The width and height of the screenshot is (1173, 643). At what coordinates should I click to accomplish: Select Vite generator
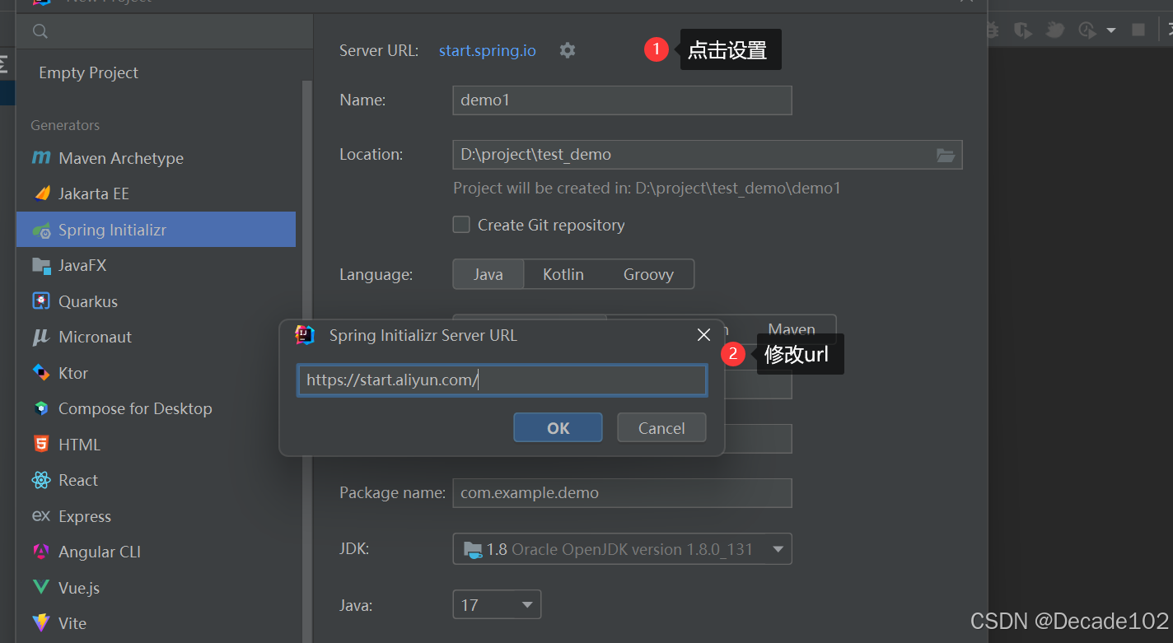click(156, 623)
